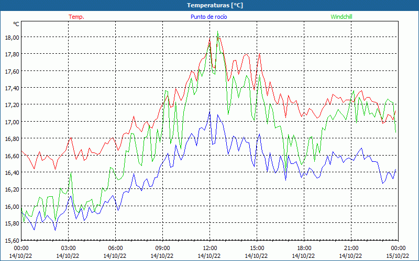Viewport: 419px width, 261px height.
Task: Click the 16,80 y-axis value
Action: 12,139
